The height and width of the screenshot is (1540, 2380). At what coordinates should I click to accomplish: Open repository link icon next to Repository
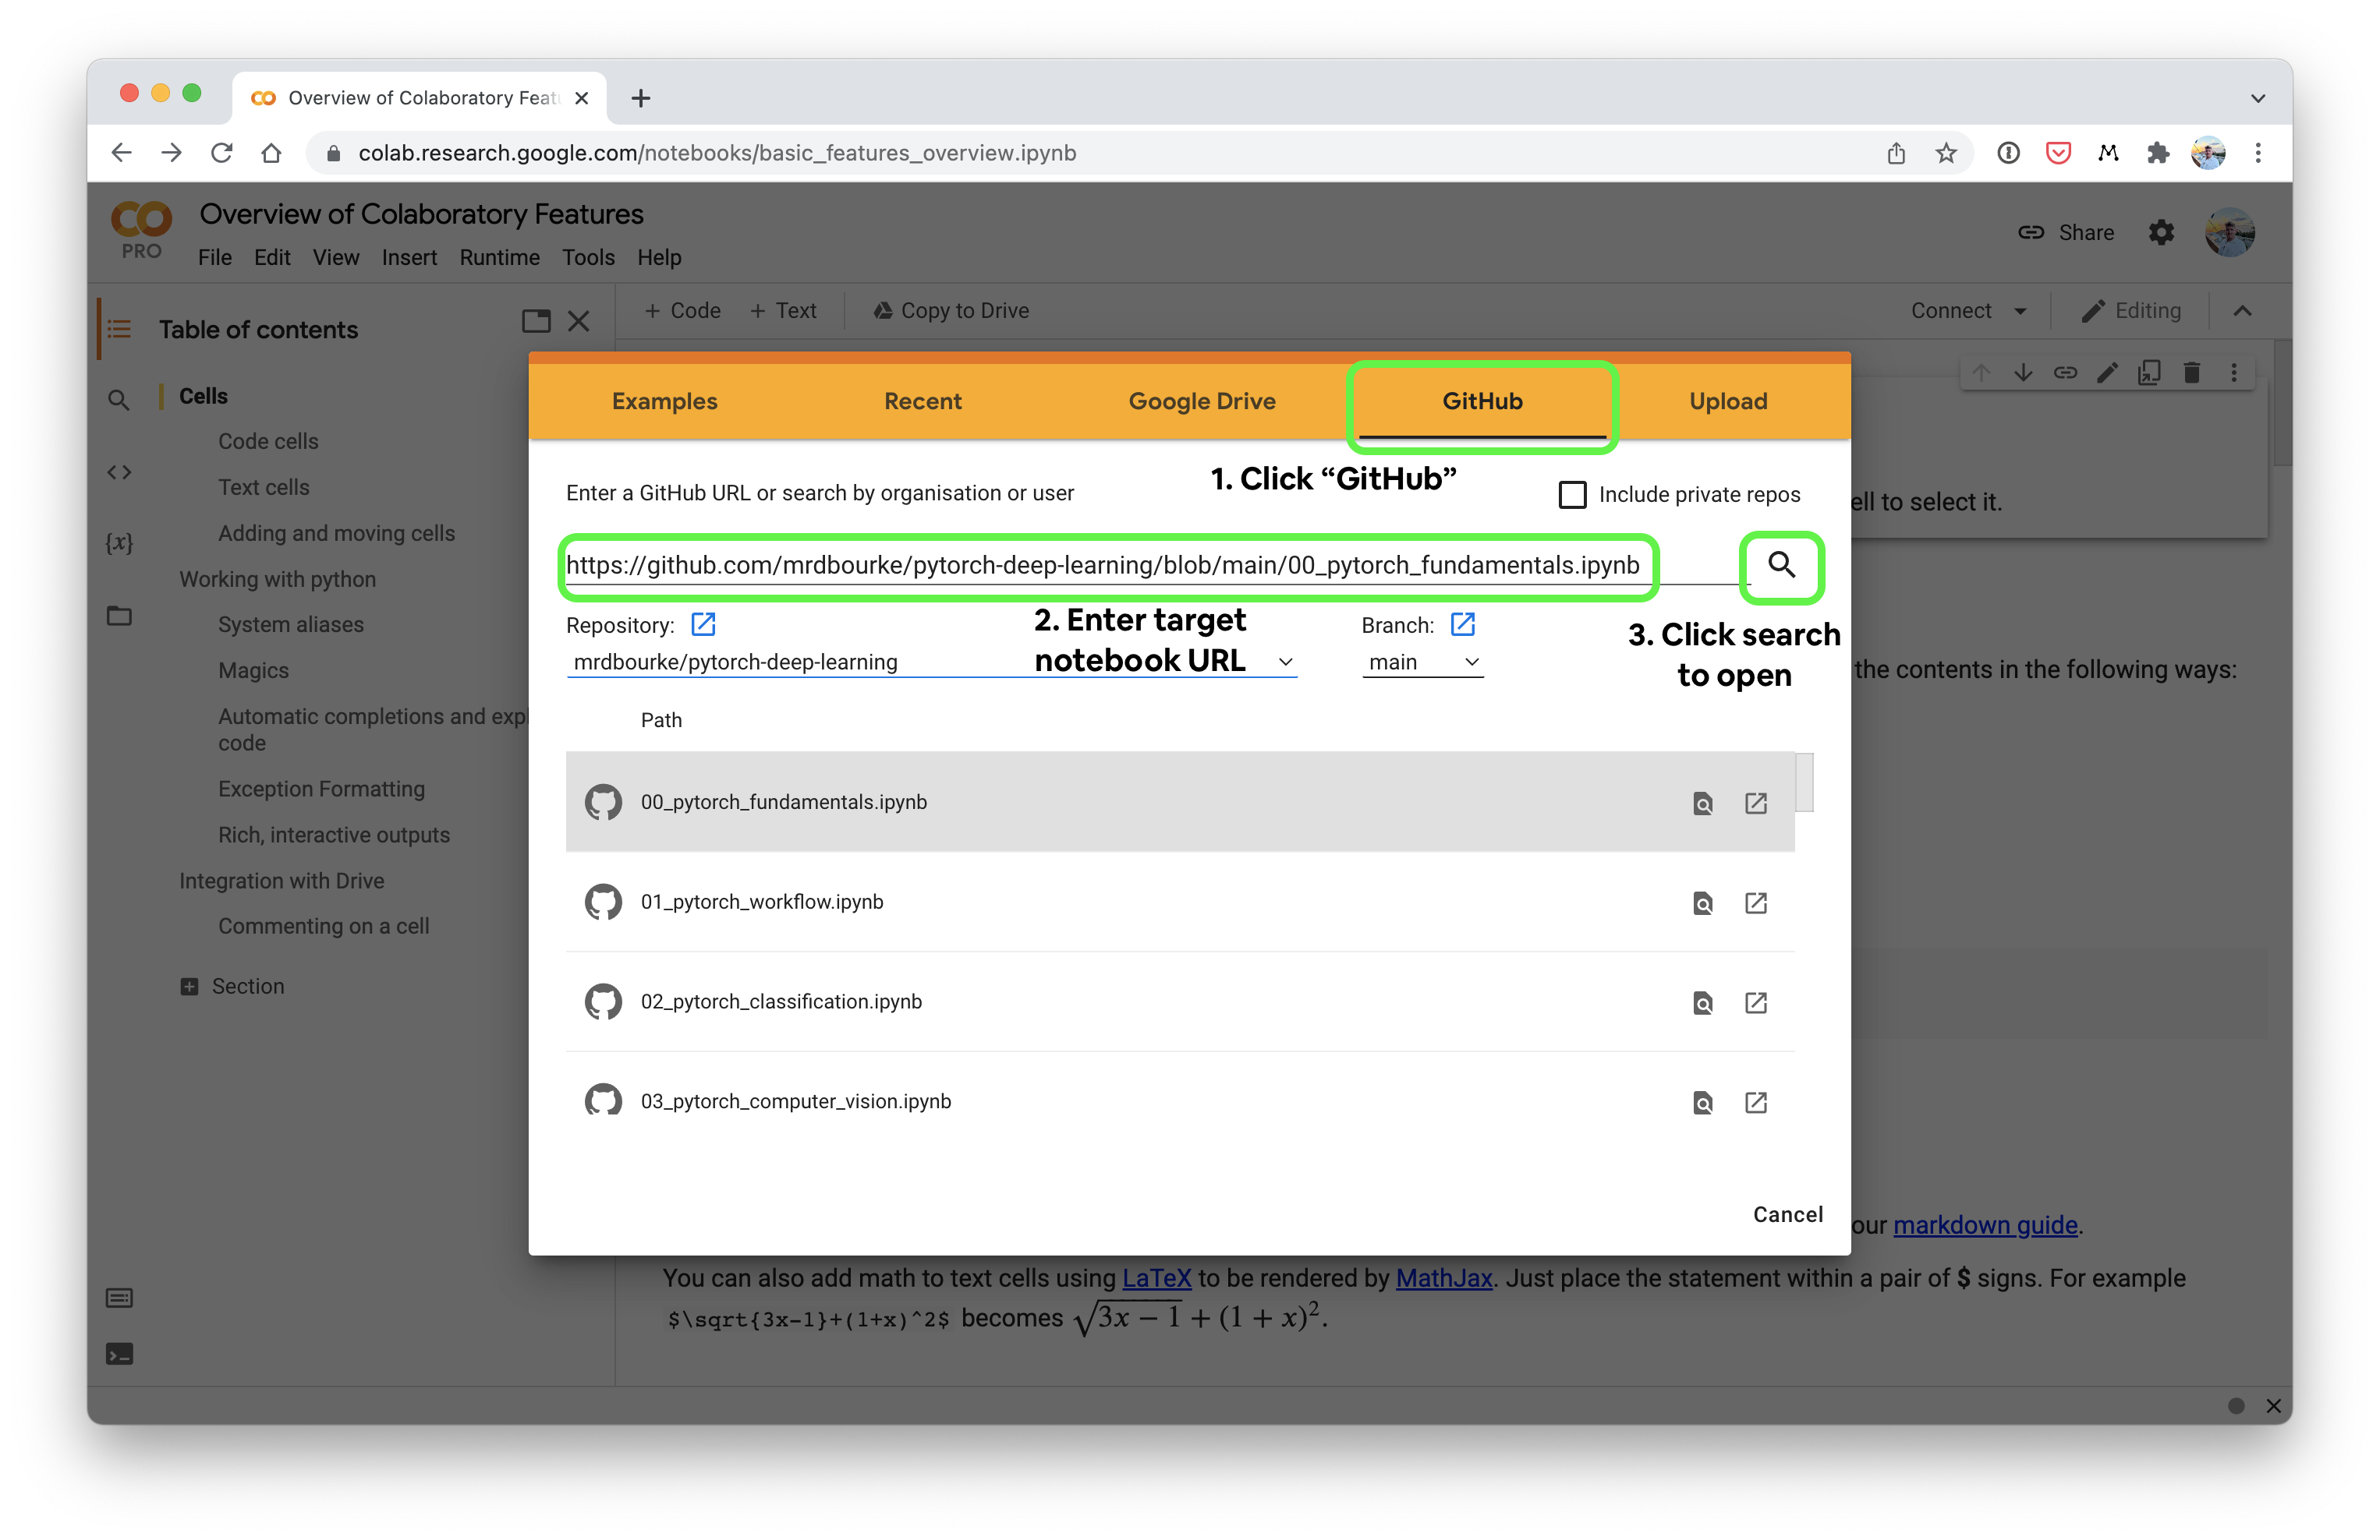click(x=703, y=624)
